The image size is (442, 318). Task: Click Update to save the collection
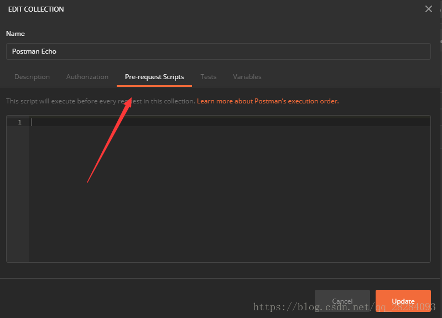403,300
